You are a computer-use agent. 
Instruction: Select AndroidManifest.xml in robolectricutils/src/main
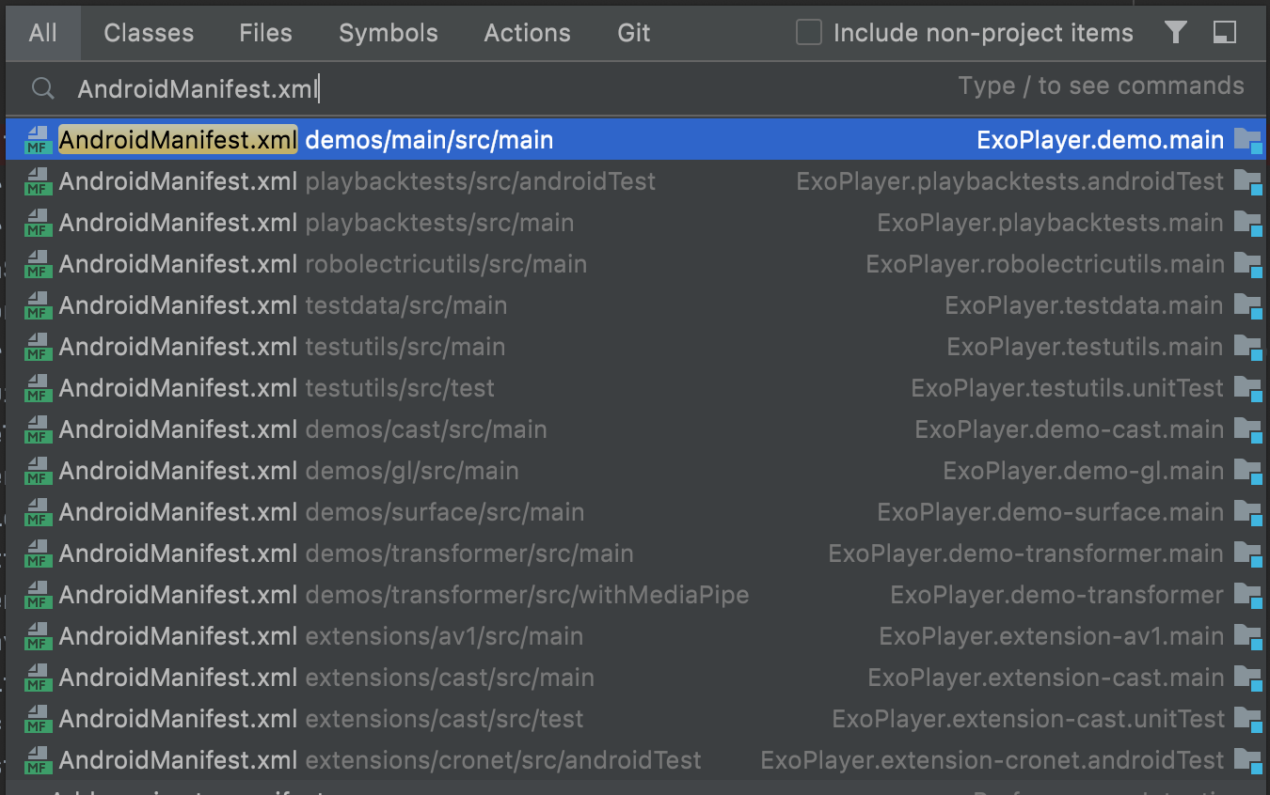(x=635, y=264)
